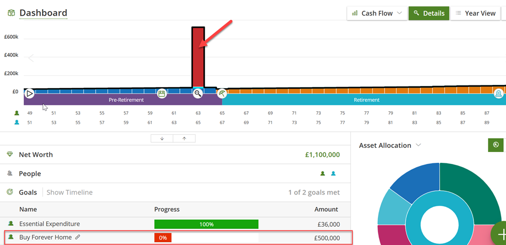506x245 pixels.
Task: Click the 100% green progress bar
Action: click(x=206, y=224)
